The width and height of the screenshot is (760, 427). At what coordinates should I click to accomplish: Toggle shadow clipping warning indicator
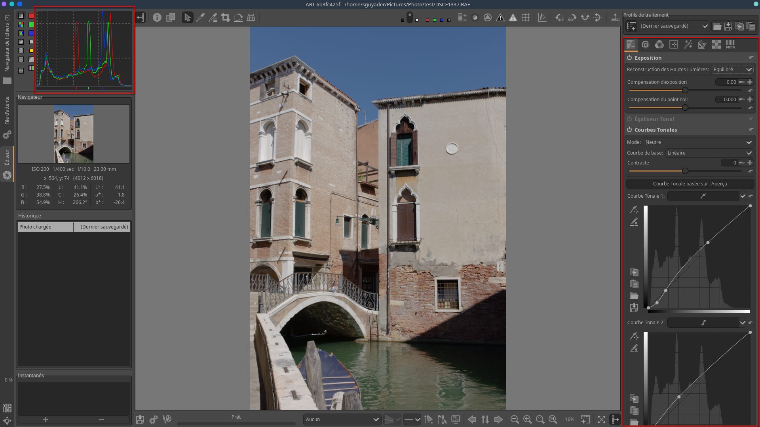coord(500,17)
